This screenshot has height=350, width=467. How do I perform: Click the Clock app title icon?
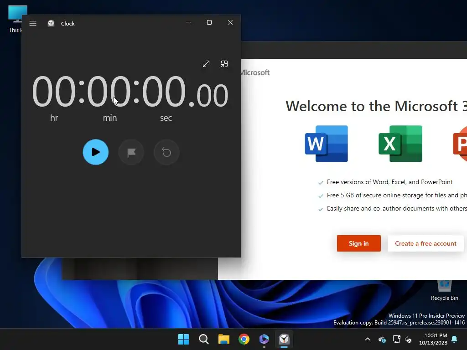[x=51, y=23]
